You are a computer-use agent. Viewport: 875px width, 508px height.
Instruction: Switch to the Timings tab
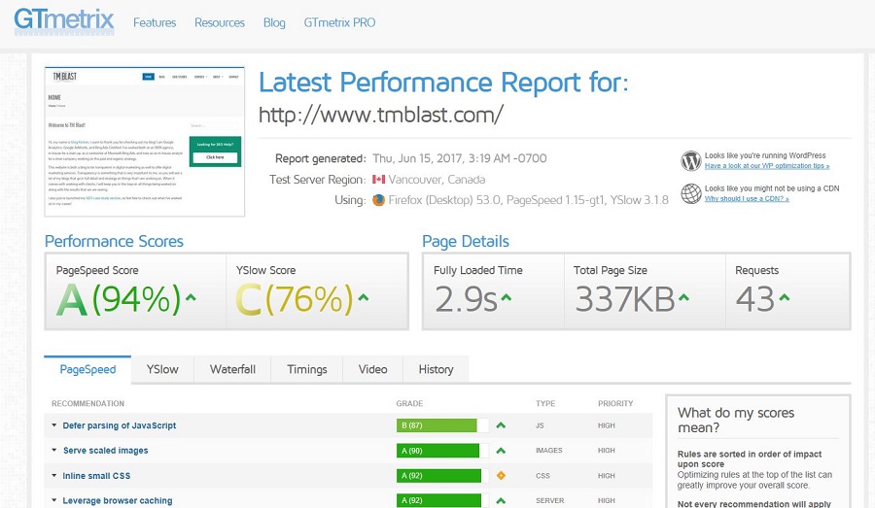pos(307,369)
